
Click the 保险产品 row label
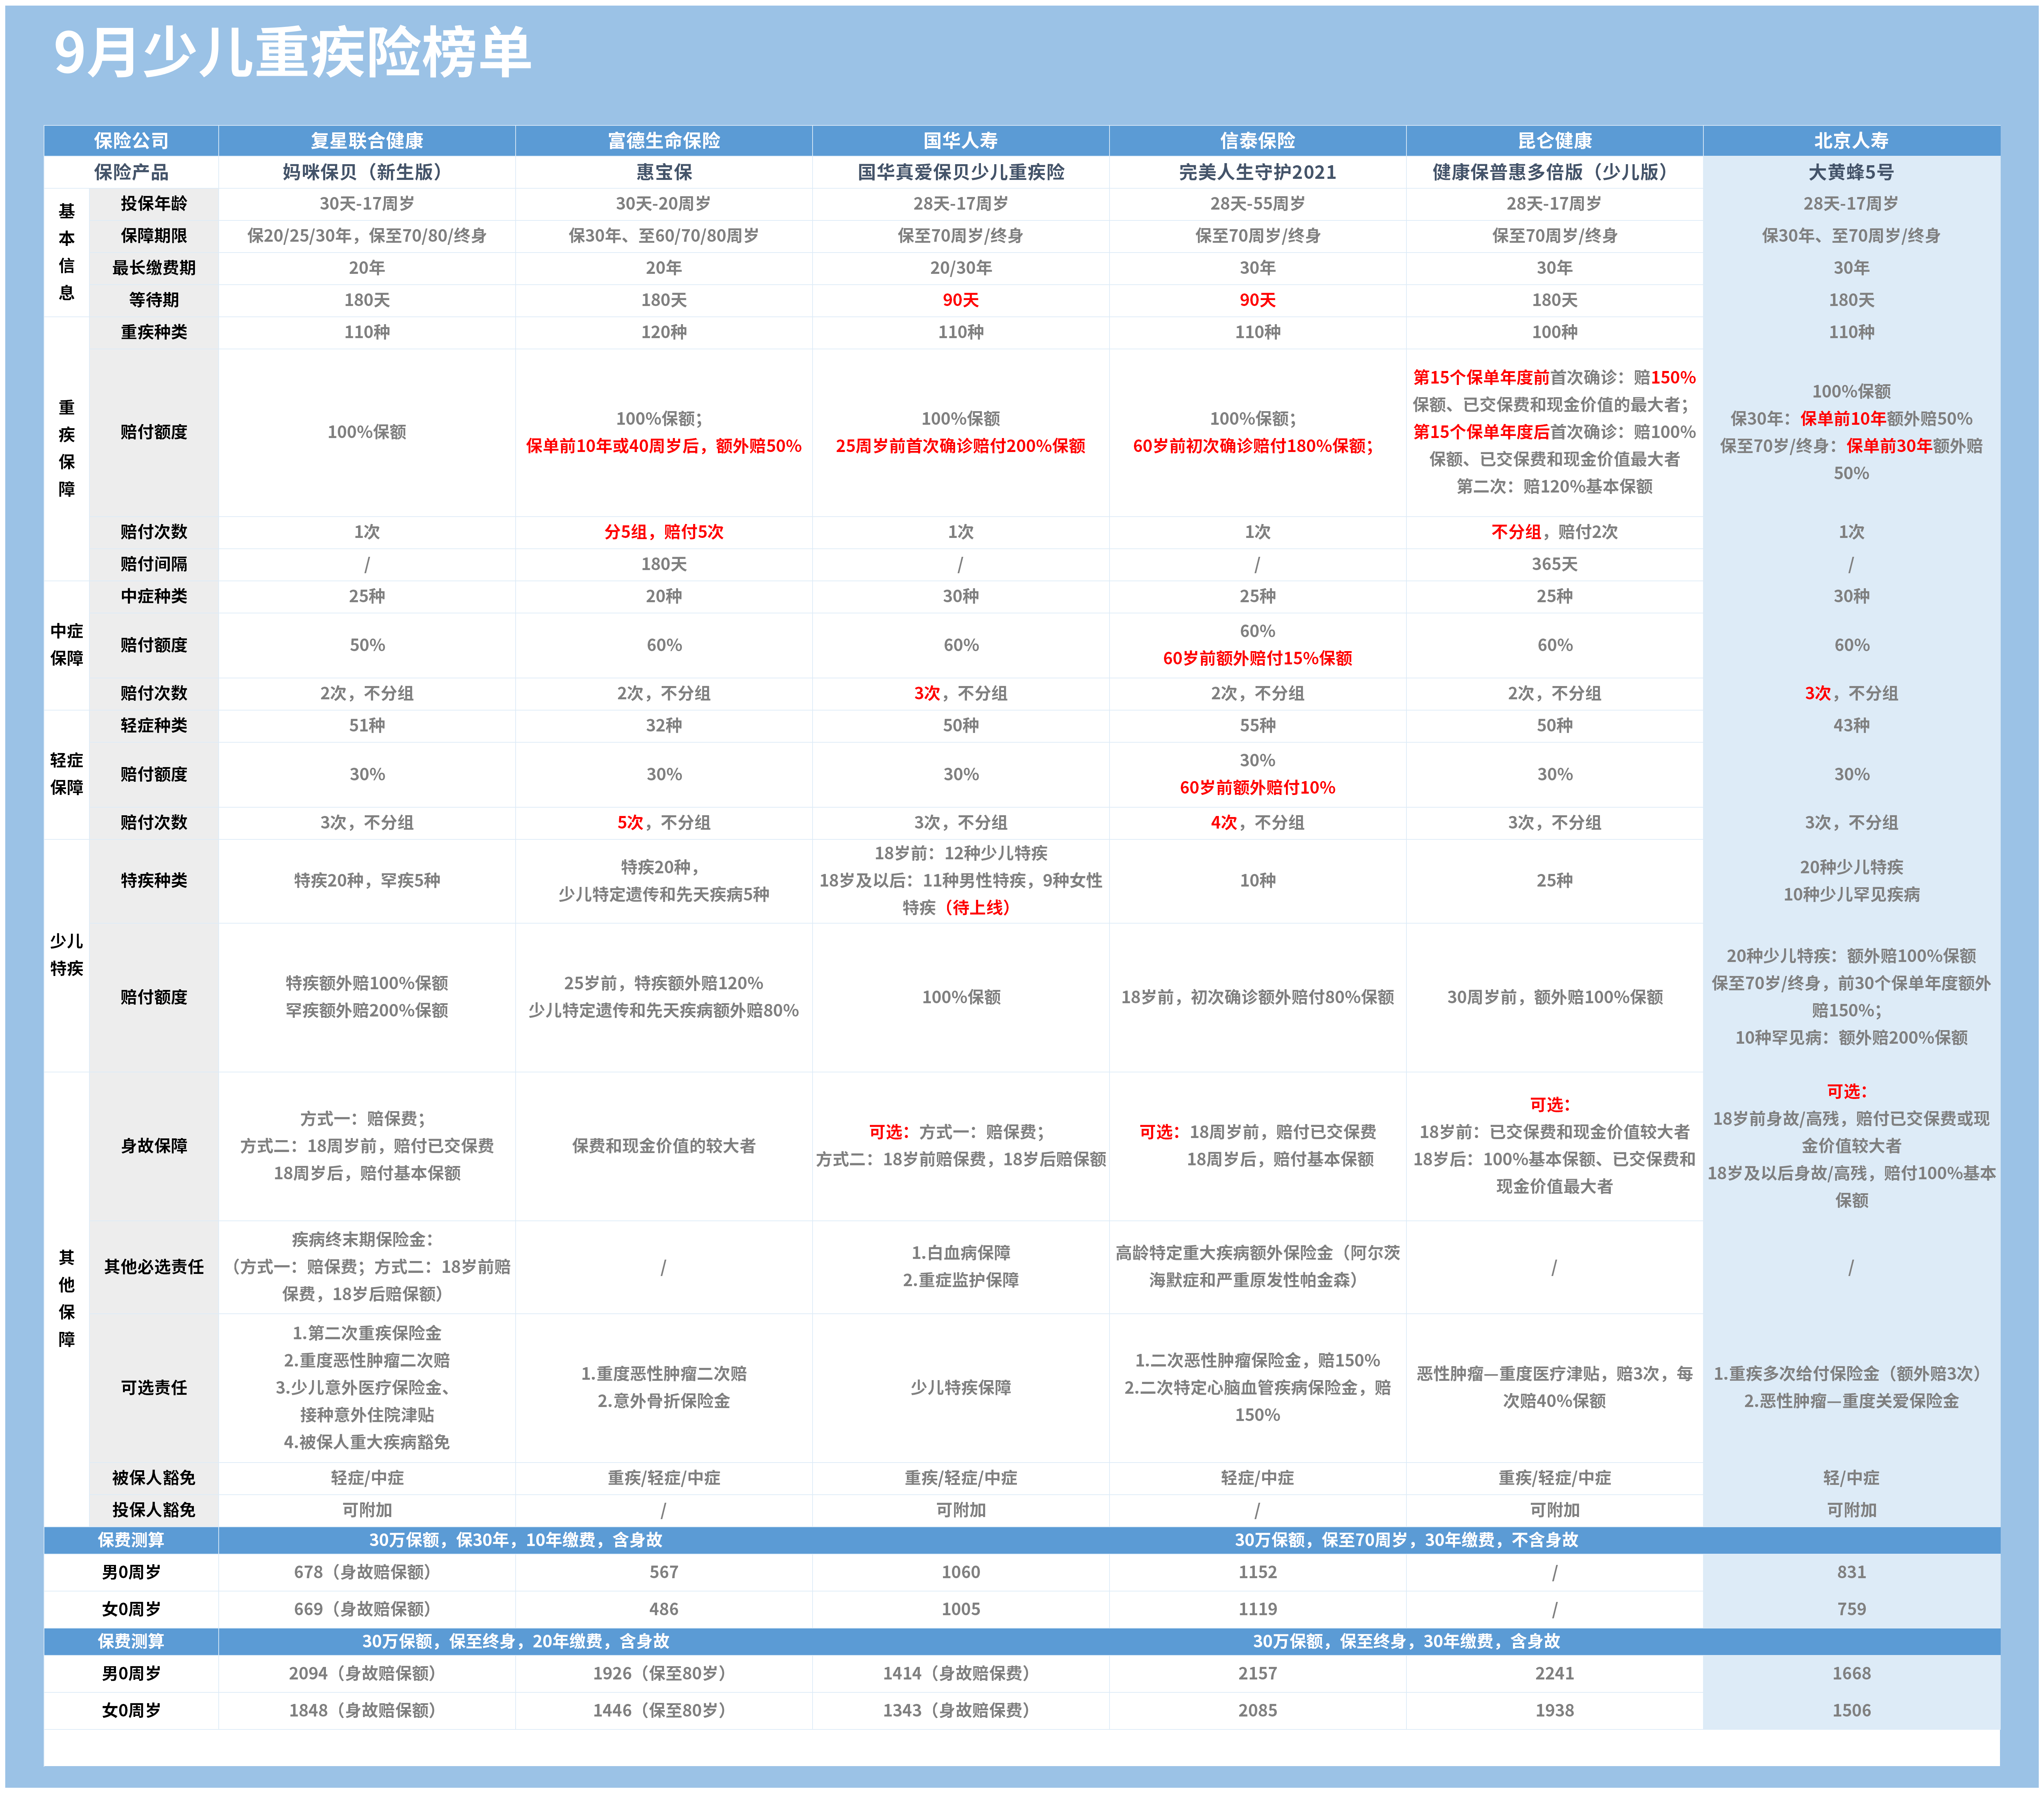pyautogui.click(x=131, y=172)
